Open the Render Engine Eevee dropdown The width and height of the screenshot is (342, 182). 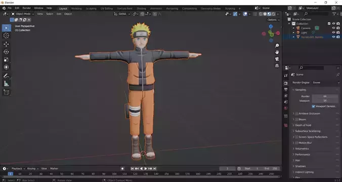(326, 83)
